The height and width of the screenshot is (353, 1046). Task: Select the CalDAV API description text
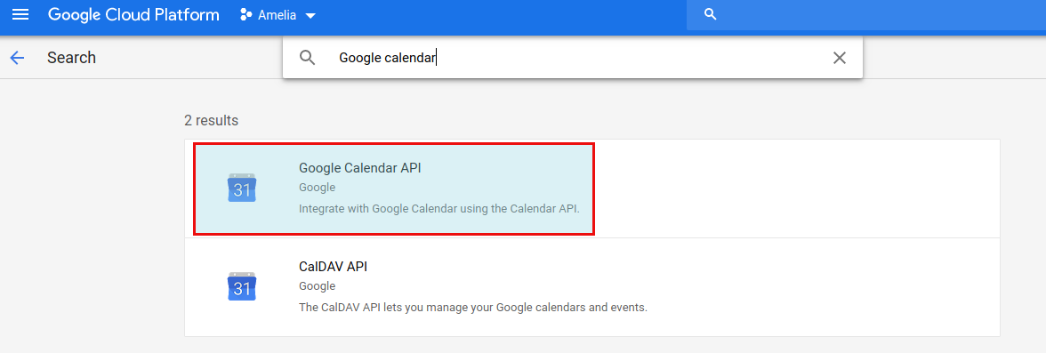point(473,308)
